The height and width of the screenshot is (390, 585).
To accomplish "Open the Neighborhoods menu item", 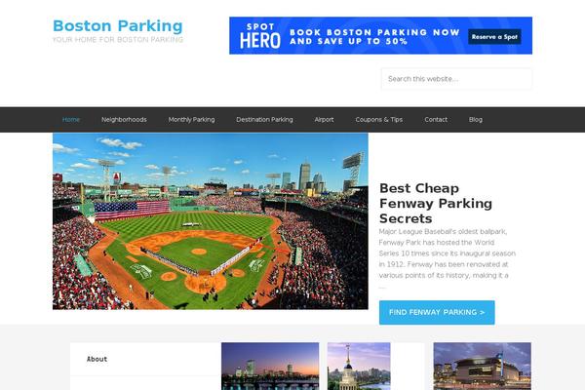I will 124,119.
